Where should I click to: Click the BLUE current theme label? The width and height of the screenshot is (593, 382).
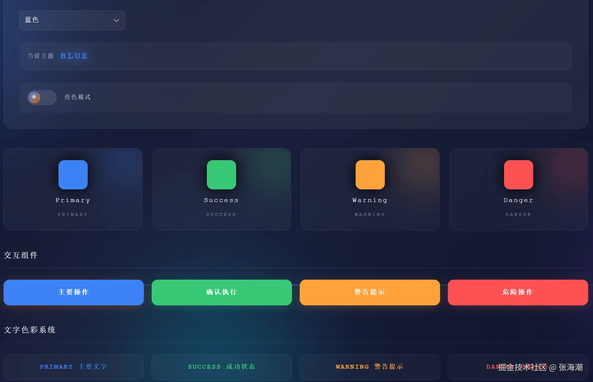click(x=74, y=56)
